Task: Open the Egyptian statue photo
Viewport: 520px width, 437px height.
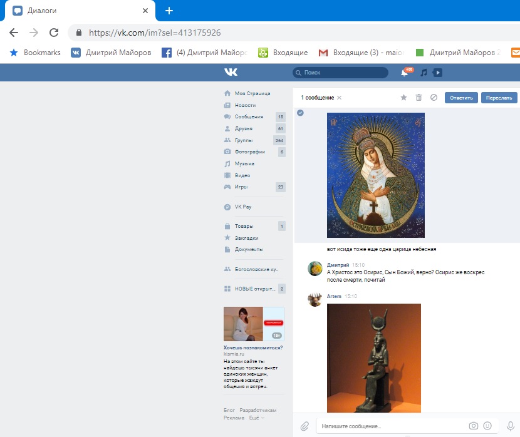Action: coord(374,358)
